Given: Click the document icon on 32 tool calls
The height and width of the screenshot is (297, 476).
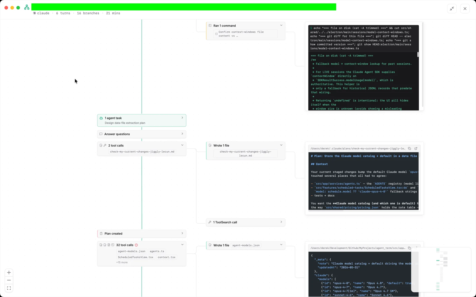Looking at the screenshot, I should click(109, 245).
